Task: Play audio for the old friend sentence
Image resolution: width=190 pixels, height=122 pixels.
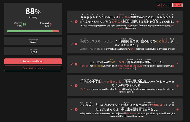Action: pyautogui.click(x=76, y=109)
